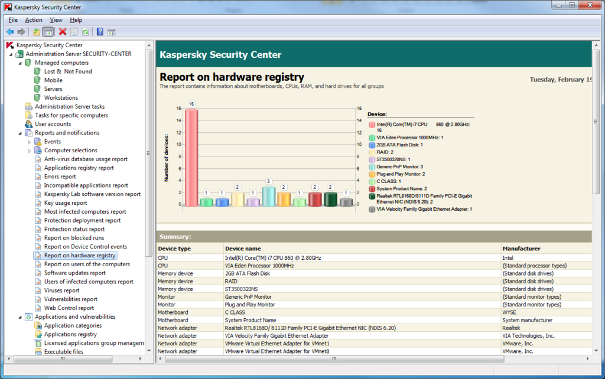The height and width of the screenshot is (379, 605).
Task: Click the User accounts icon
Action: [x=28, y=124]
